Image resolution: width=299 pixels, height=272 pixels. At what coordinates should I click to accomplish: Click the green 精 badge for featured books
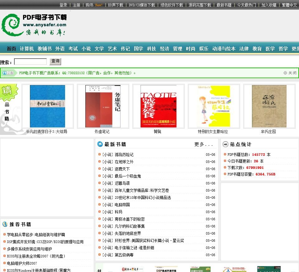pos(8,92)
